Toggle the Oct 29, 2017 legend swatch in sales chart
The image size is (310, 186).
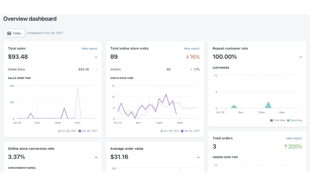[60, 131]
